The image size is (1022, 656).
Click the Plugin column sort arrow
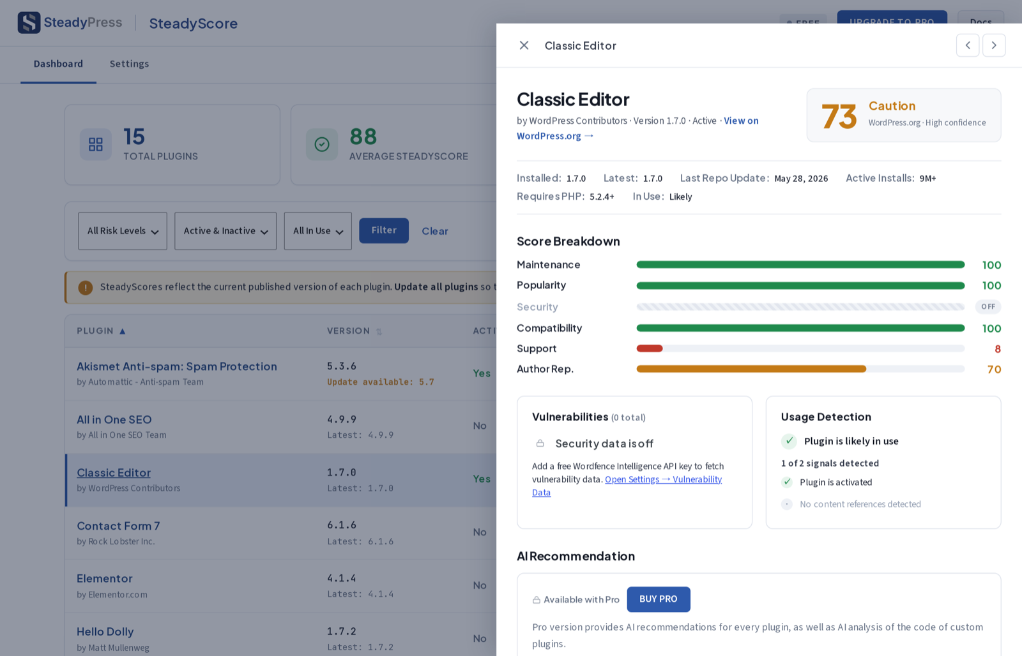point(123,331)
